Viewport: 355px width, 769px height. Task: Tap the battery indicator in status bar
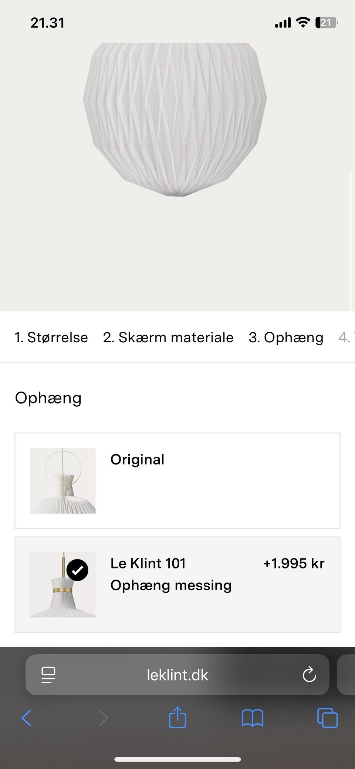click(326, 23)
